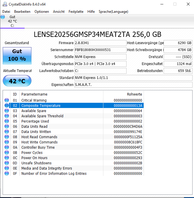Click the Firmware field 2.8.8341
194x198 pixels.
tap(100, 43)
